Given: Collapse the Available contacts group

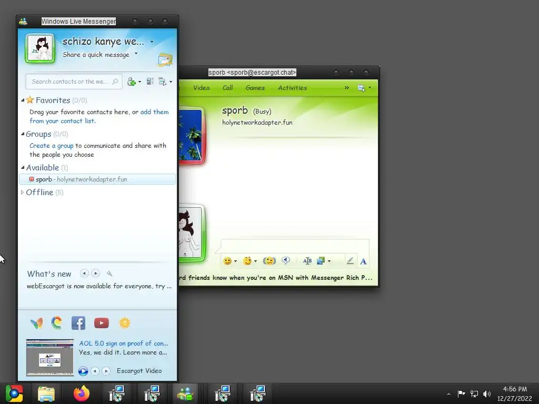Looking at the screenshot, I should 23,168.
